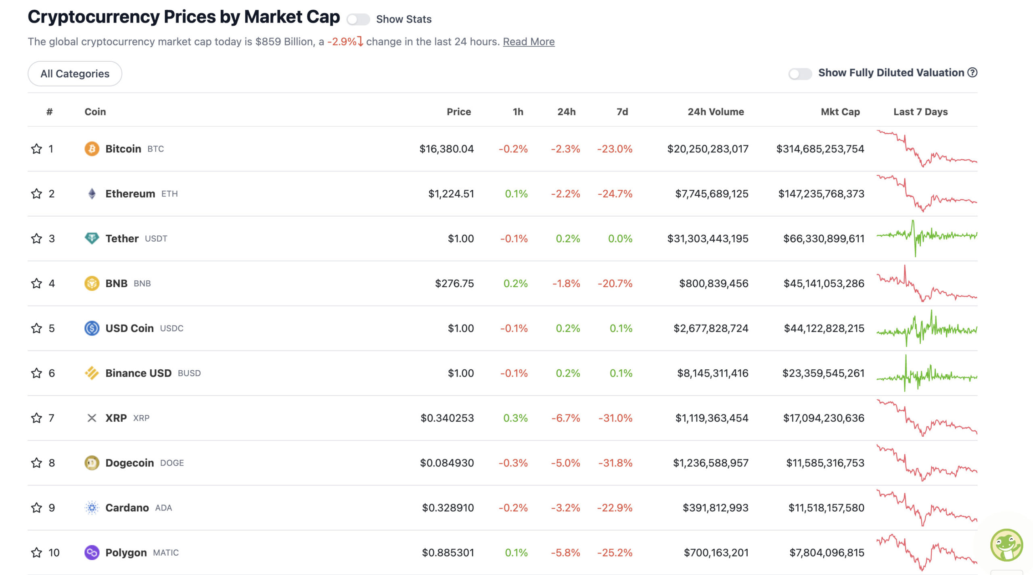This screenshot has width=1033, height=575.
Task: Open Bitcoin's 7-day sparkline chart
Action: click(x=926, y=149)
